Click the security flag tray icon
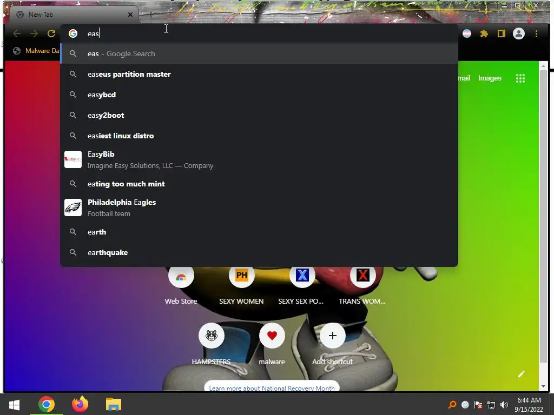The height and width of the screenshot is (415, 554). pyautogui.click(x=478, y=405)
